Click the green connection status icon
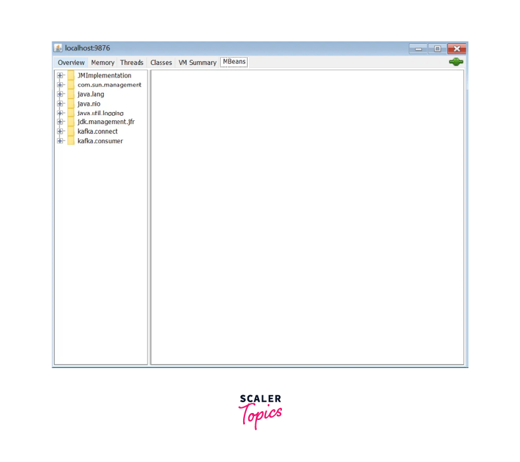520x462 pixels. [456, 62]
